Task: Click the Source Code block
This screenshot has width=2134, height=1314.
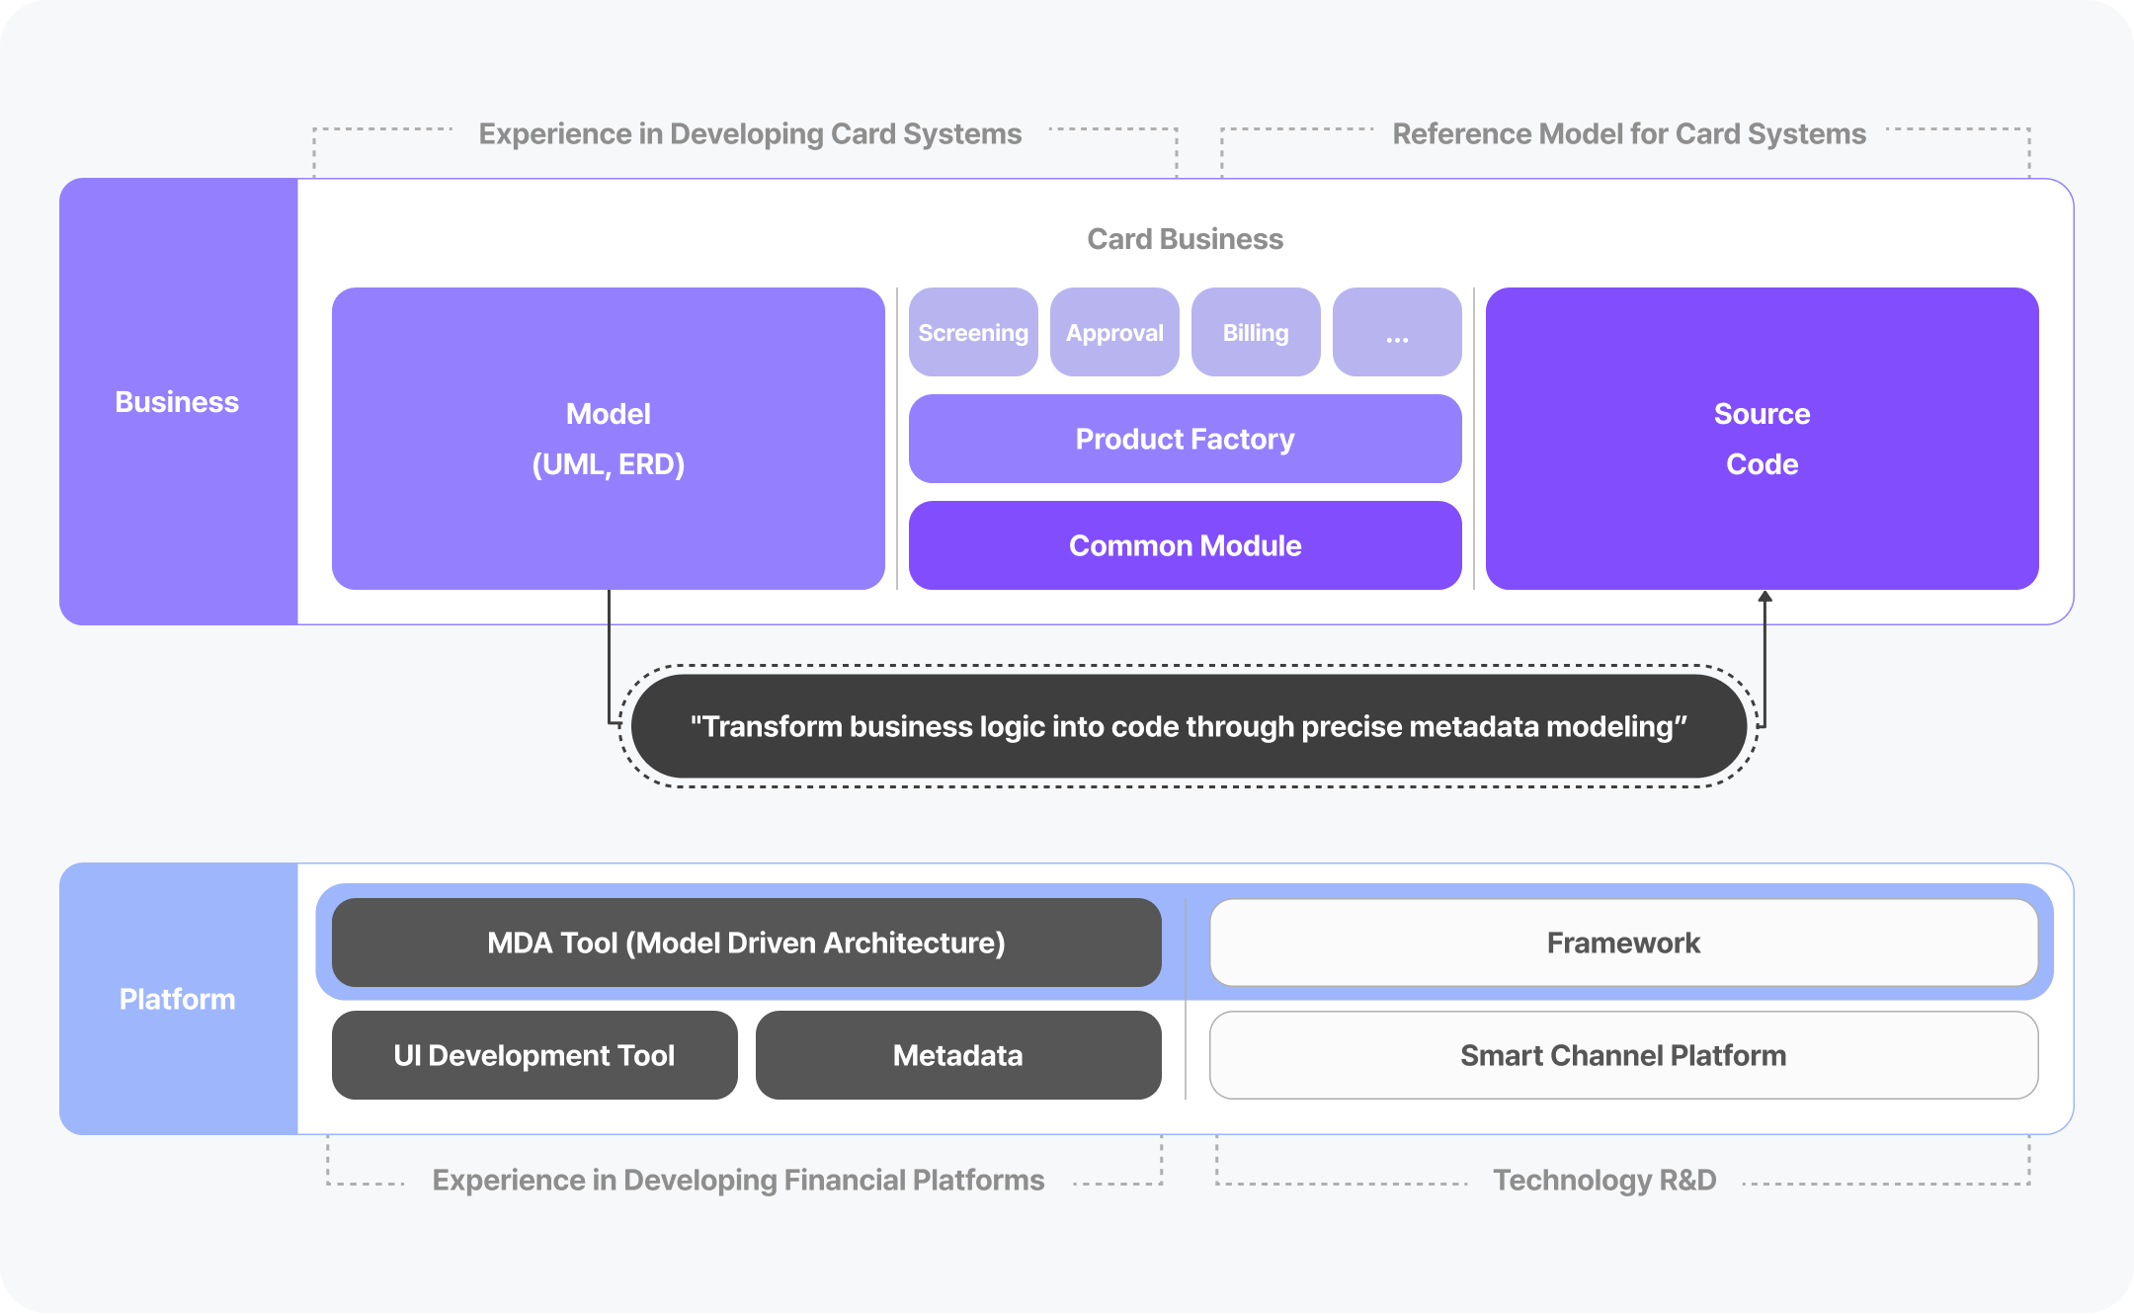Action: (1762, 439)
